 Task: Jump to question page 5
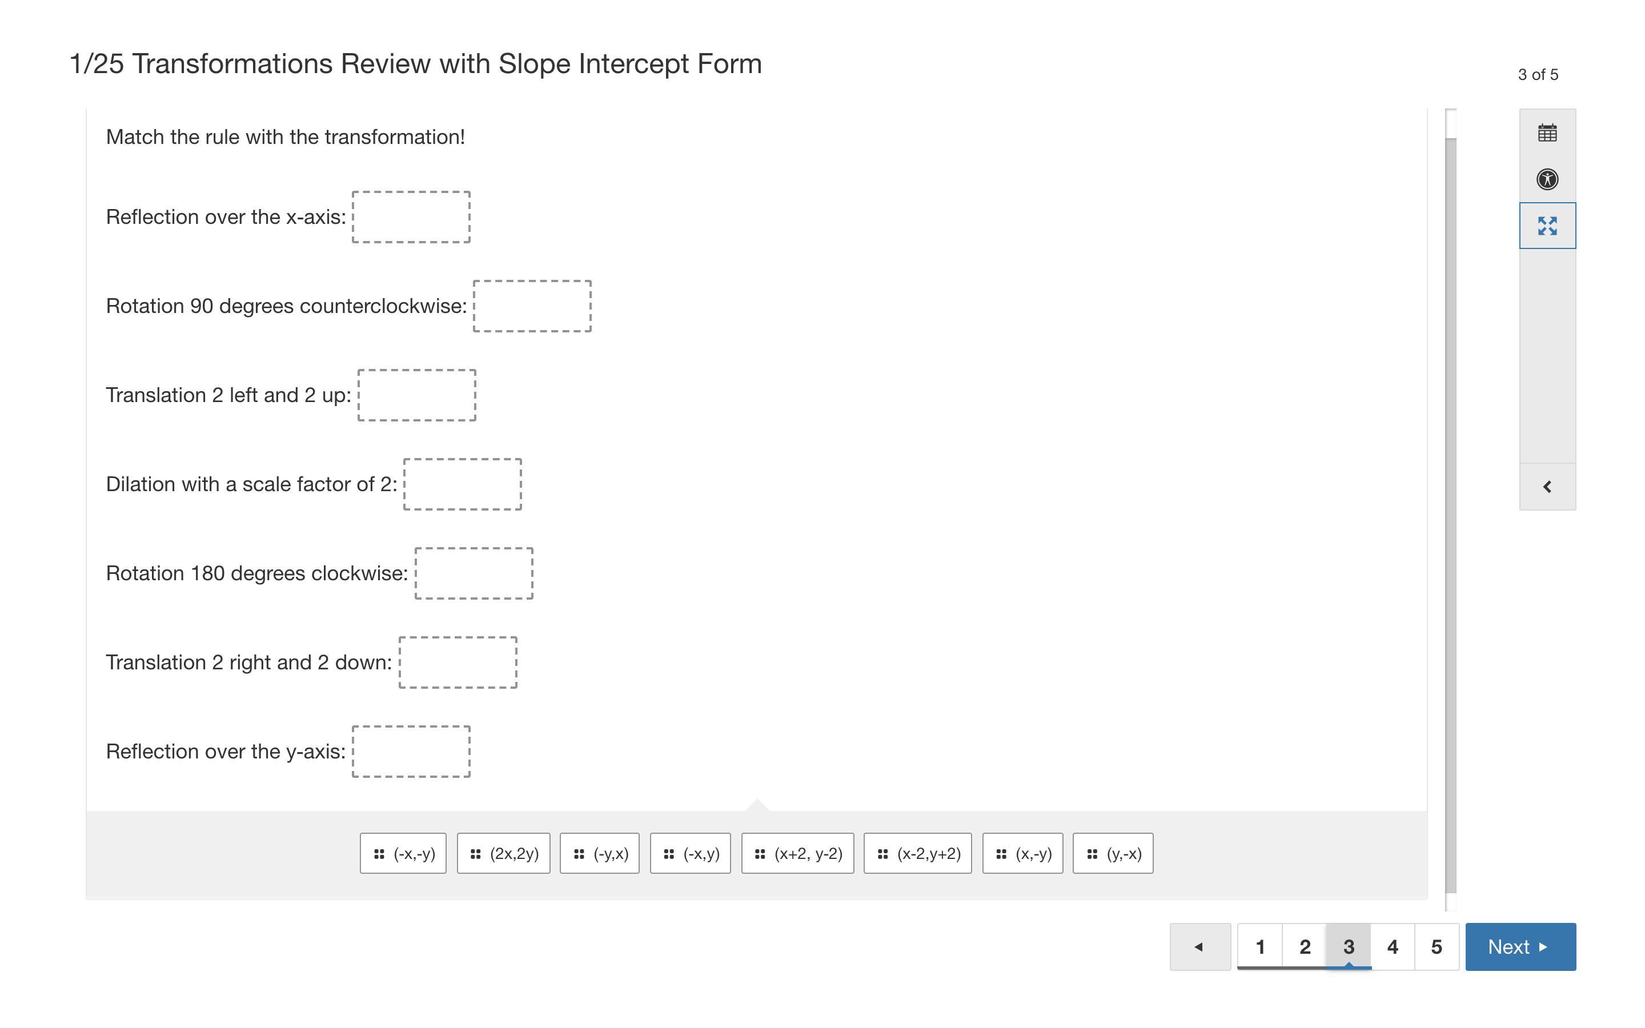tap(1437, 946)
